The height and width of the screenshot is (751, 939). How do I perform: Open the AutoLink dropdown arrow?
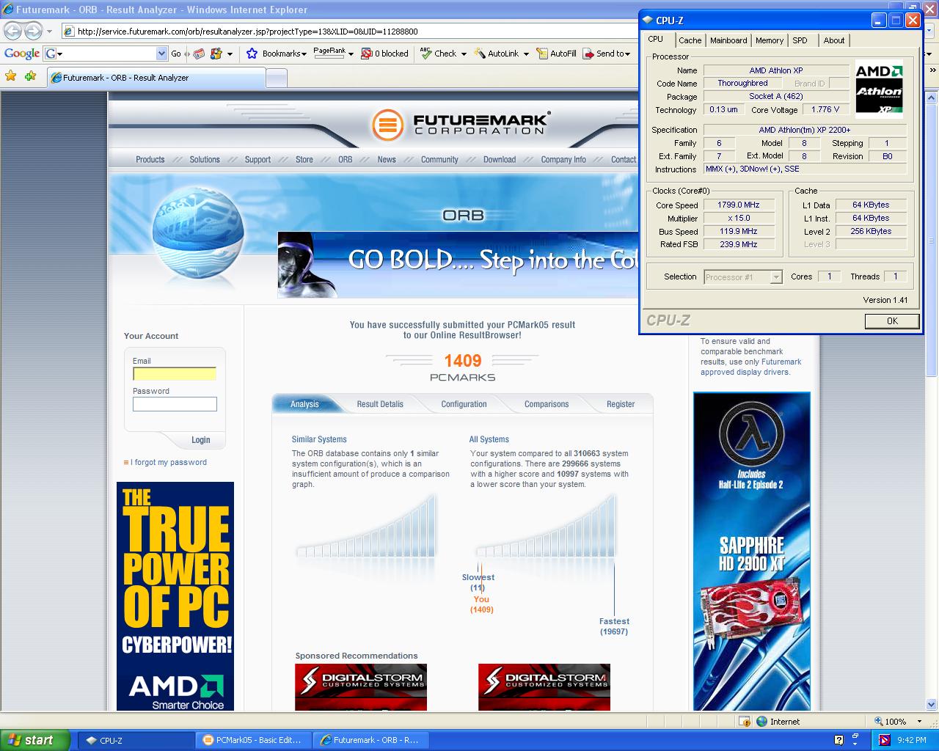[x=526, y=54]
